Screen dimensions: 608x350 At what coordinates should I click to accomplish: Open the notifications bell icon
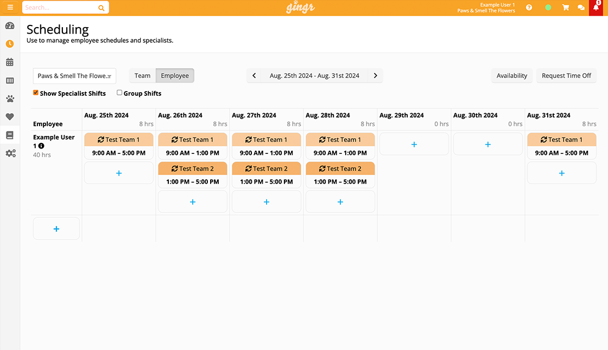tap(596, 7)
